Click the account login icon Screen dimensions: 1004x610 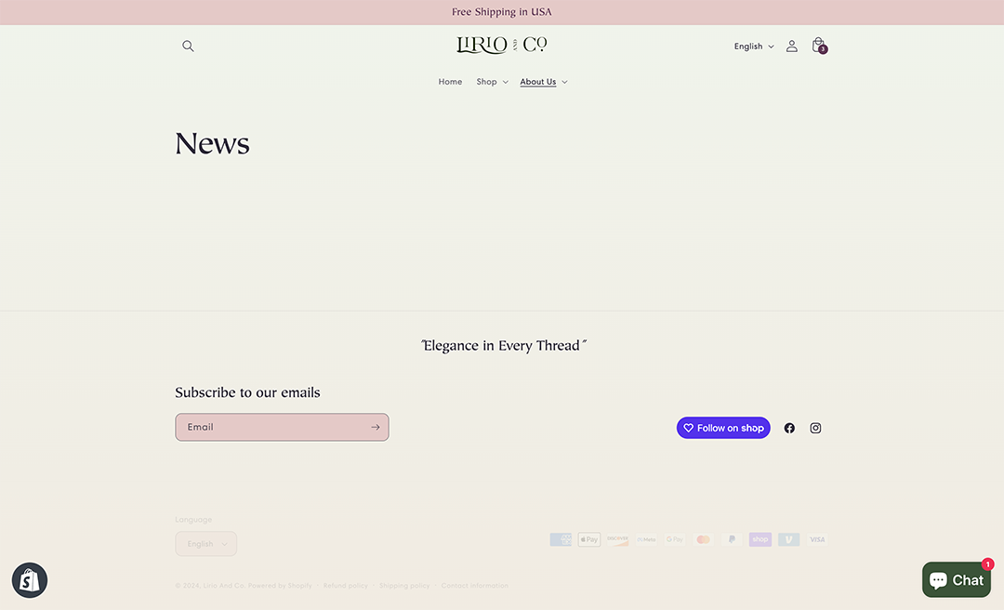791,46
